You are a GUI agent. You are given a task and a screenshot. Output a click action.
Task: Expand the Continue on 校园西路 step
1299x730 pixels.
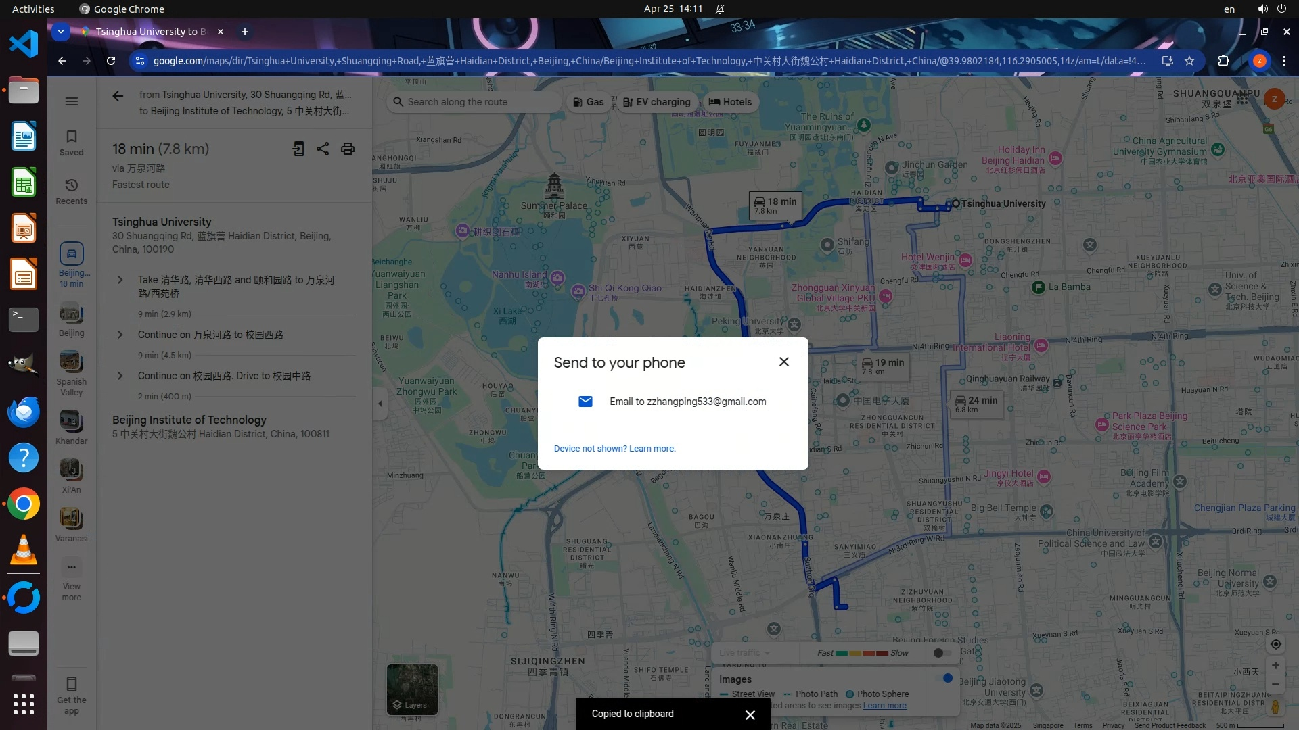(120, 376)
